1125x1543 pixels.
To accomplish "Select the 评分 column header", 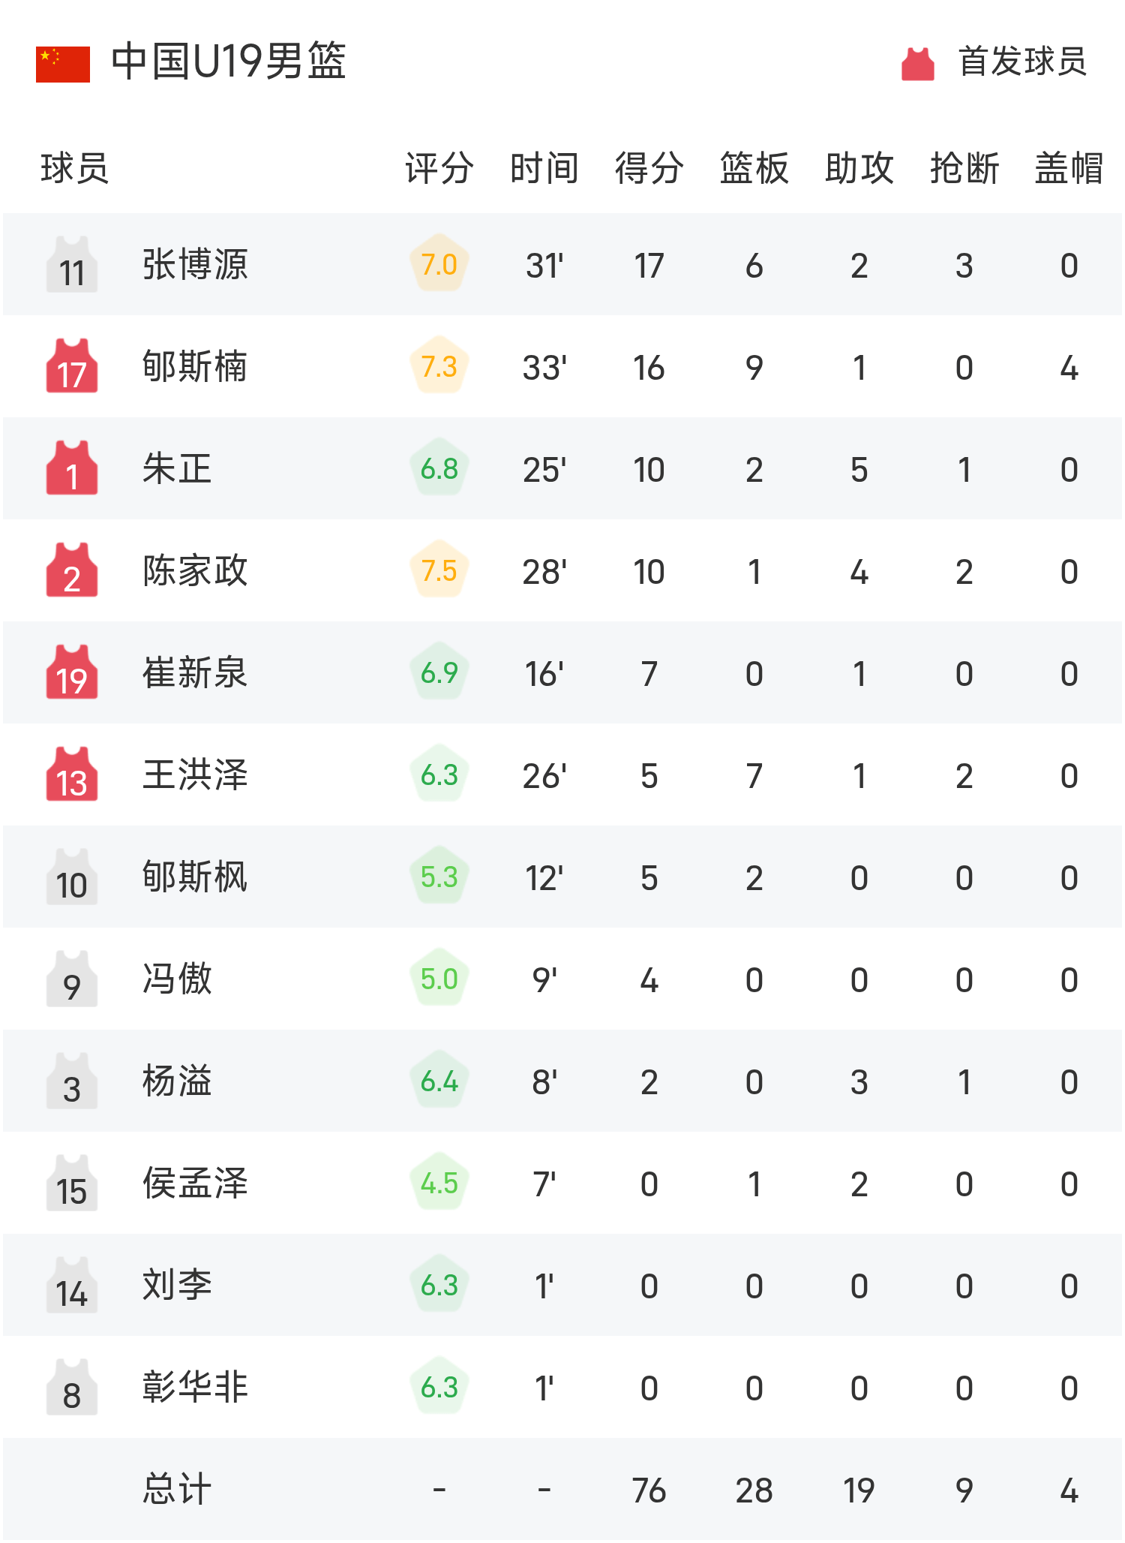I will [439, 168].
